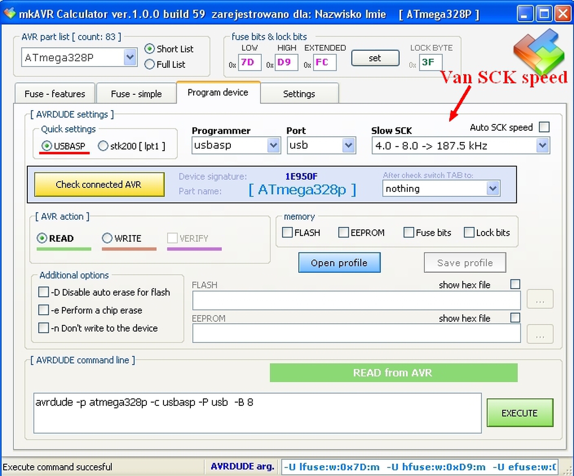The image size is (574, 476).
Task: Click the EEPROM file path field
Action: point(356,333)
